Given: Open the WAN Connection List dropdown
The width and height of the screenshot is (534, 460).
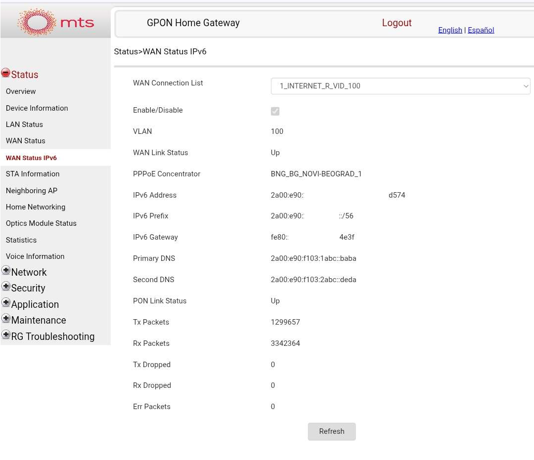Looking at the screenshot, I should (400, 86).
